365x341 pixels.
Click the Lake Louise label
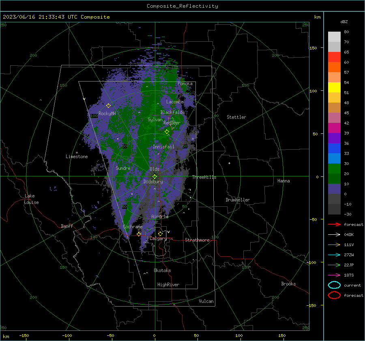click(x=32, y=199)
